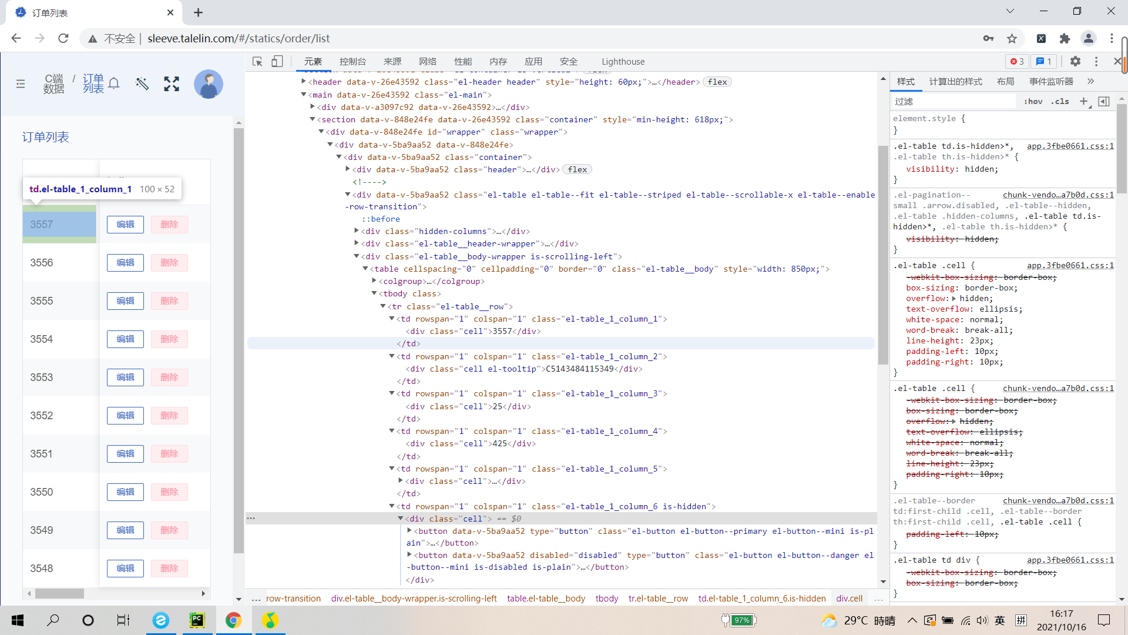The width and height of the screenshot is (1128, 635).
Task: Toggle device toolbar emulation icon
Action: 277,62
